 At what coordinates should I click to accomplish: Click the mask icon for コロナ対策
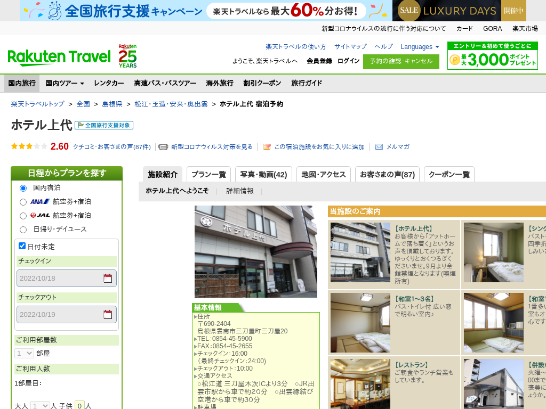163,147
